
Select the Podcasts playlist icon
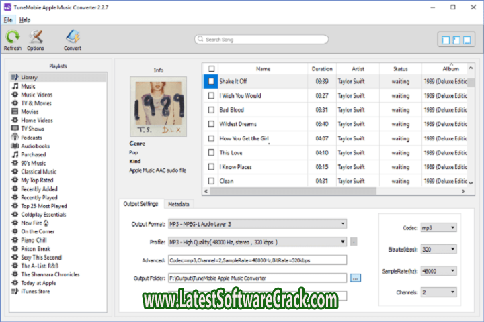point(15,138)
